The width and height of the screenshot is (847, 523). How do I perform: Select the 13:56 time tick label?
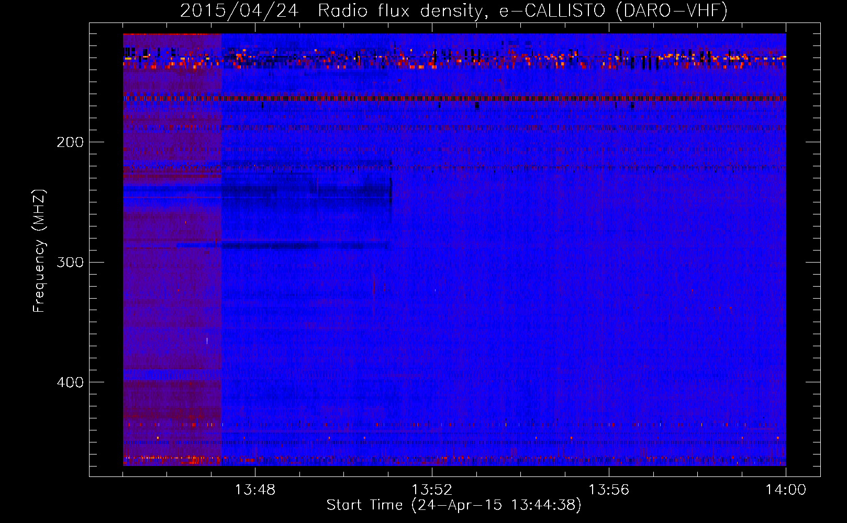pos(609,490)
